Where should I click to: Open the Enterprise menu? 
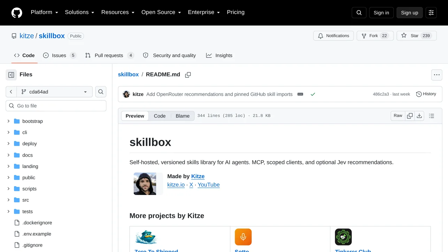click(x=204, y=12)
